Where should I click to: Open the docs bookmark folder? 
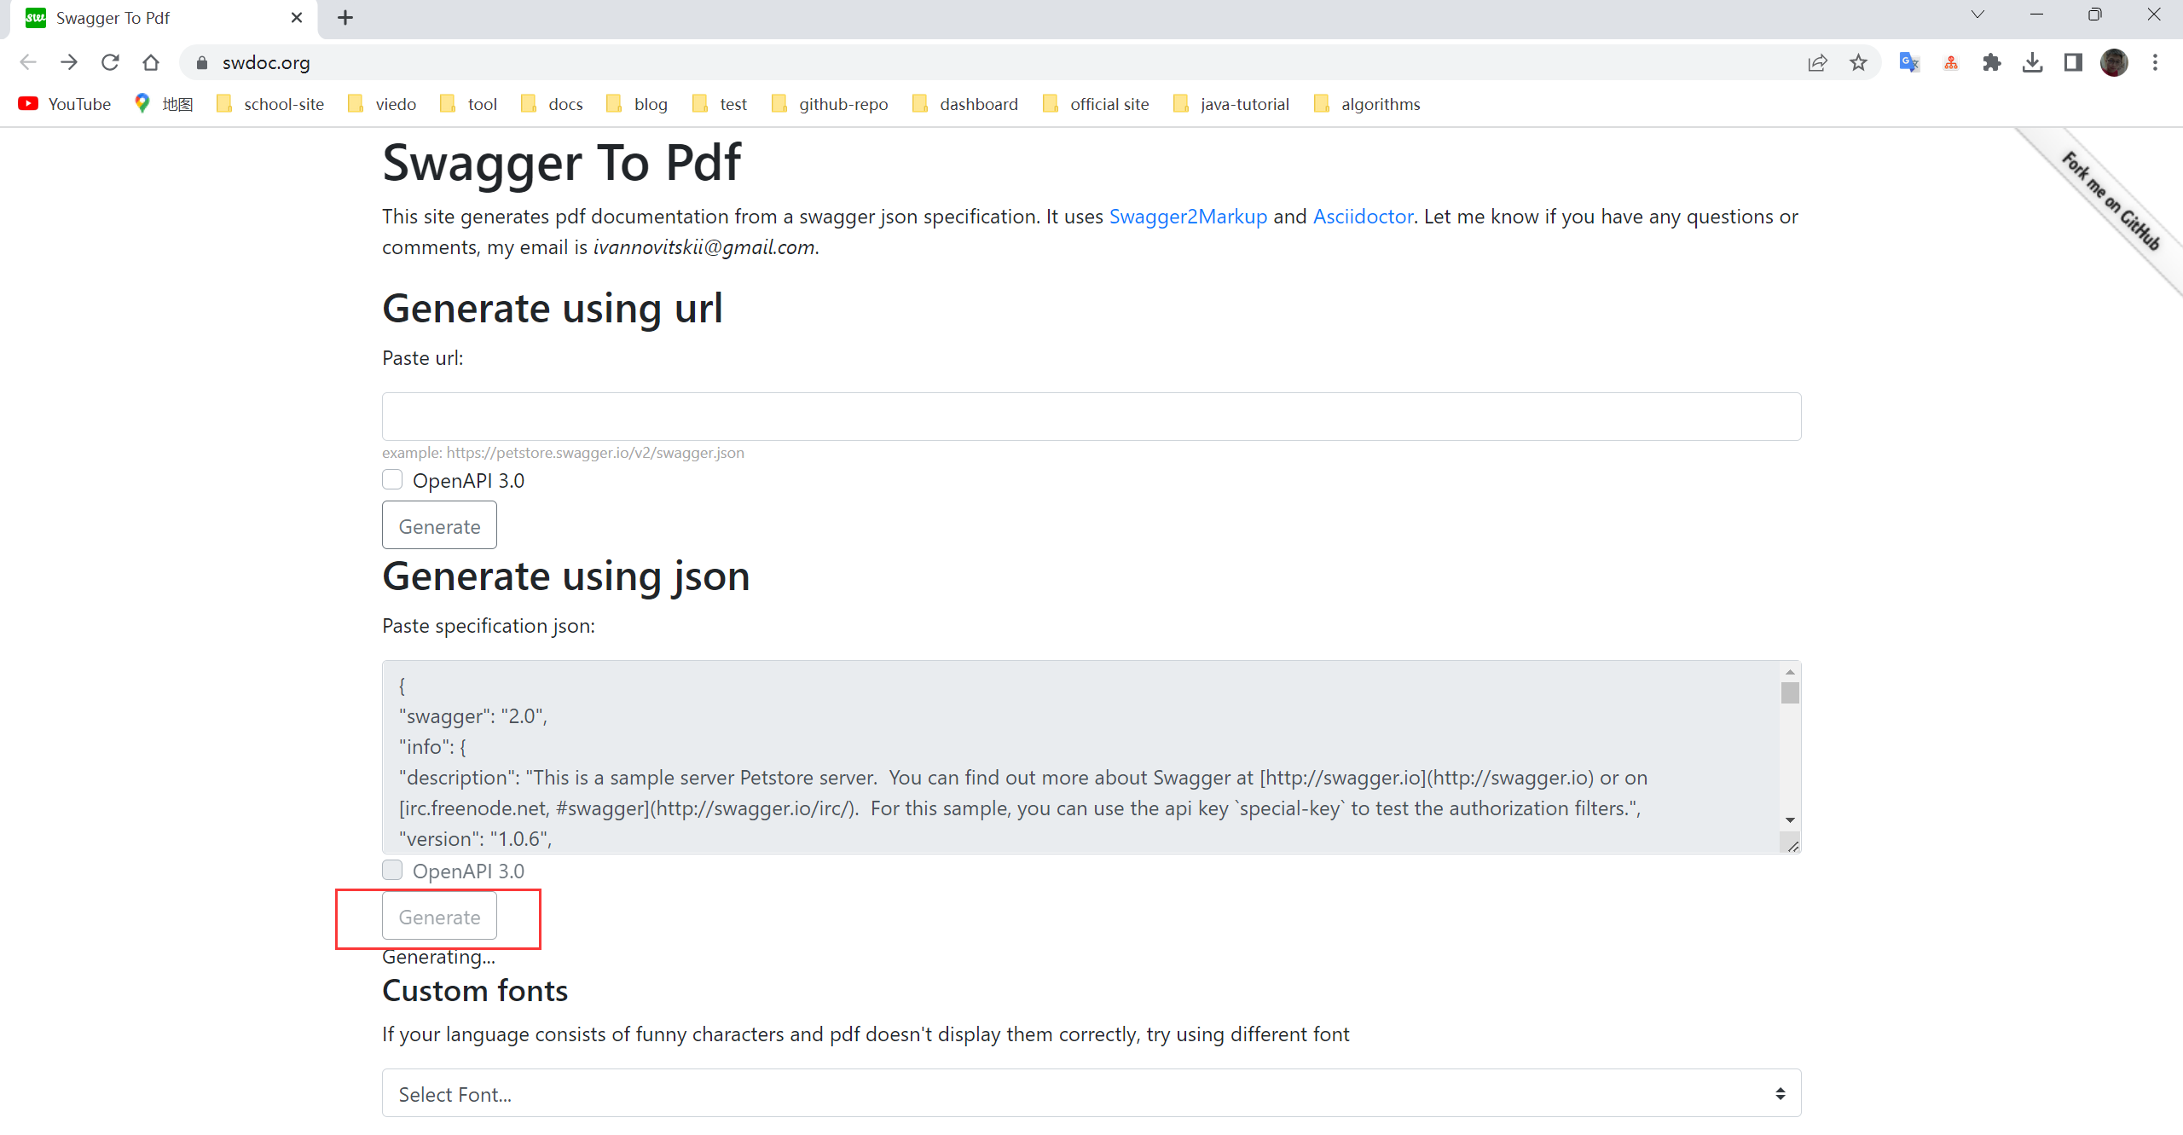click(553, 104)
